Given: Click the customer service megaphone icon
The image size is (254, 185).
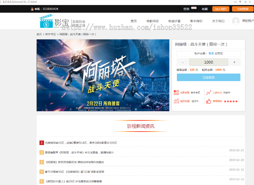Looking at the screenshot, I should [x=32, y=9].
